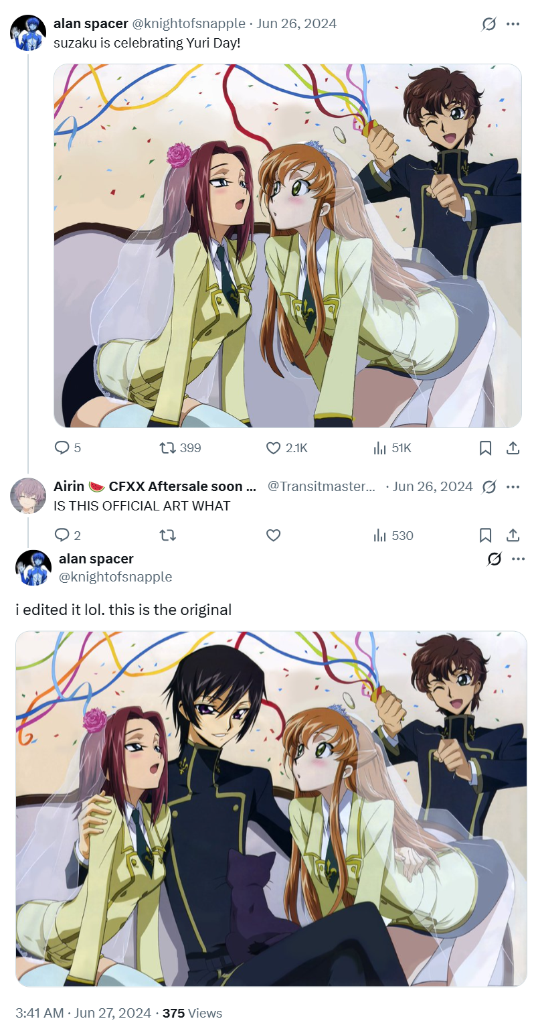Open more options menu on first tweet
534x1029 pixels.
point(513,24)
